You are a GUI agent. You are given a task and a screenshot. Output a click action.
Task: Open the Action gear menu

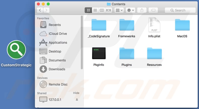click(130, 10)
